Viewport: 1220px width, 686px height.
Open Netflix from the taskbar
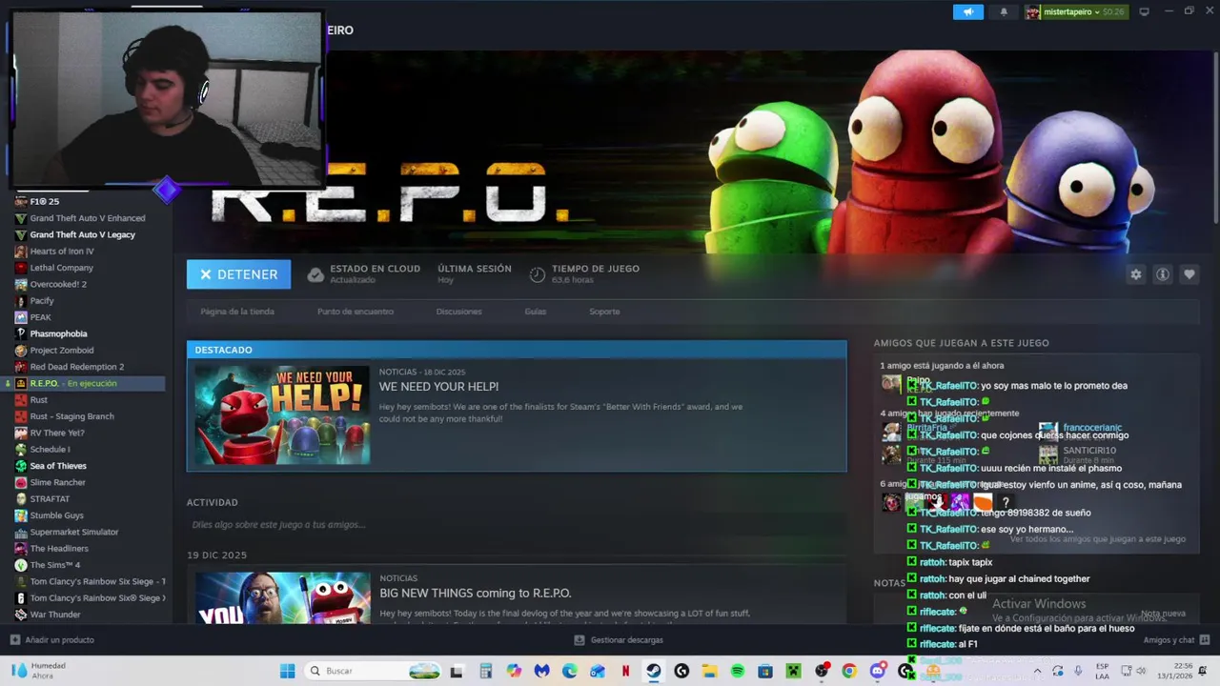(x=625, y=671)
